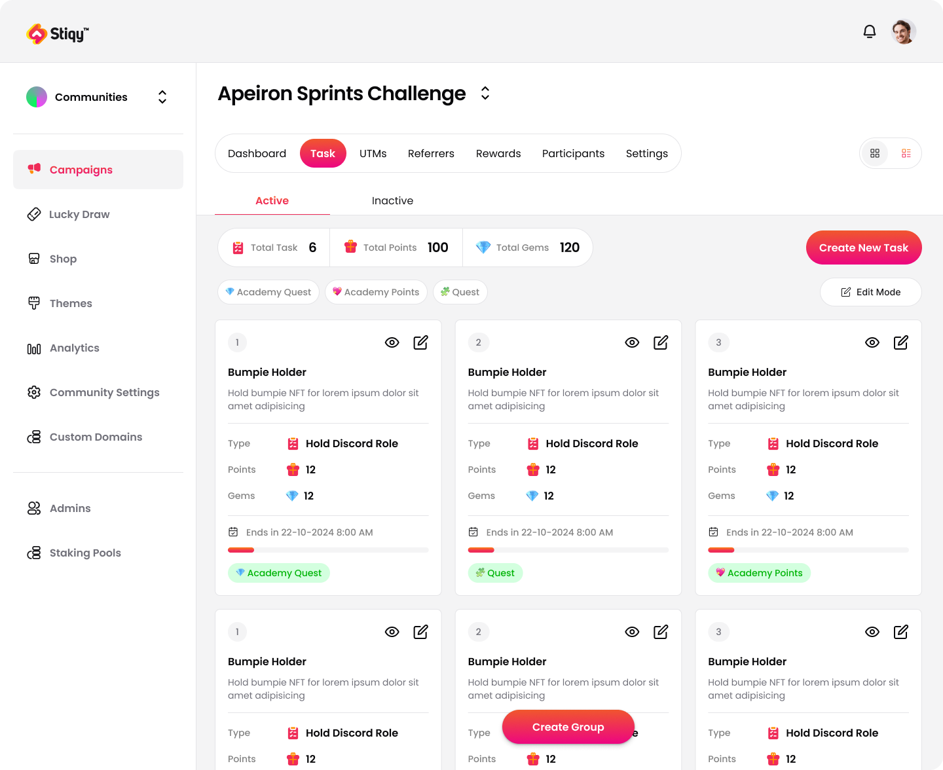
Task: Switch to grid view layout
Action: click(875, 153)
